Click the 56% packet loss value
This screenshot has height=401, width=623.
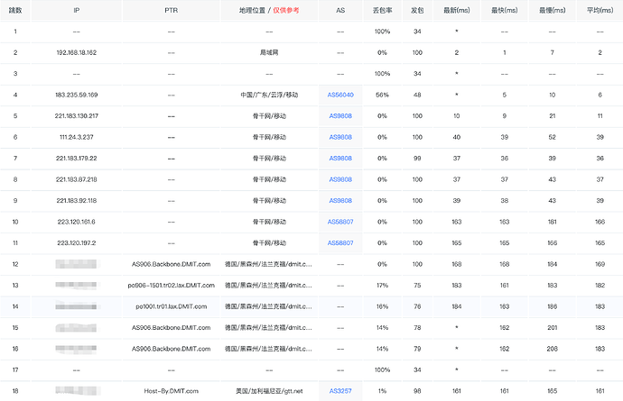click(x=382, y=95)
